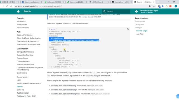Screen dimensions: 179x100
Task: Open External Basic Authentication page
Action: click(x=28, y=41)
